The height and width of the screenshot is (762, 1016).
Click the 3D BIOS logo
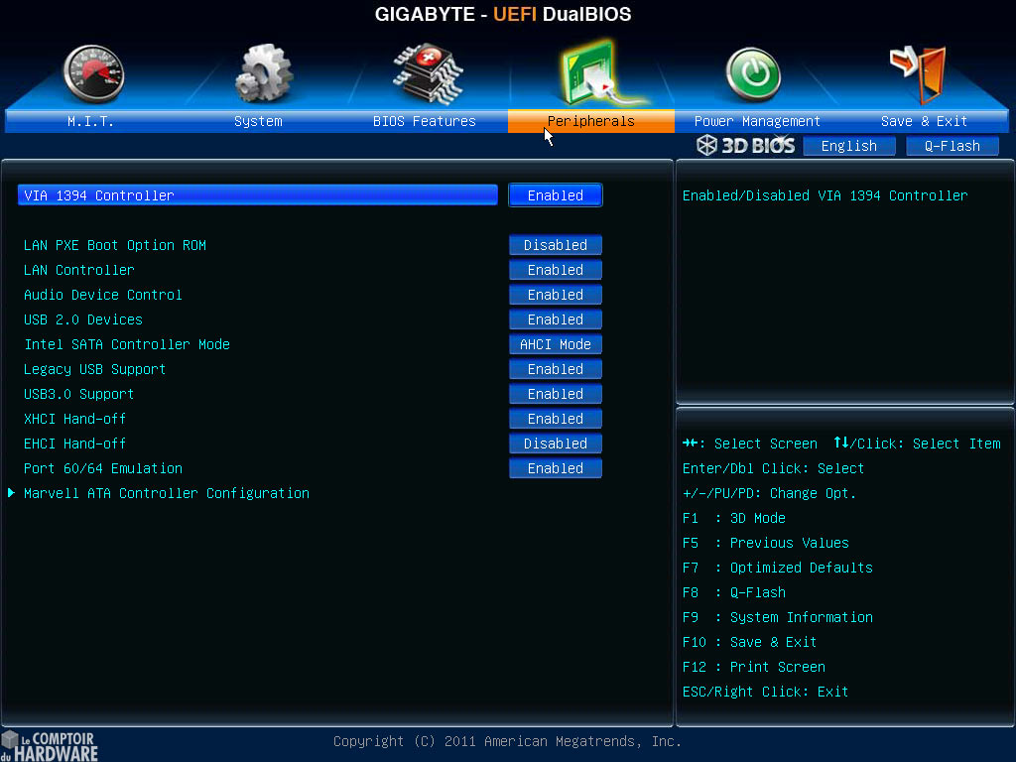[747, 145]
